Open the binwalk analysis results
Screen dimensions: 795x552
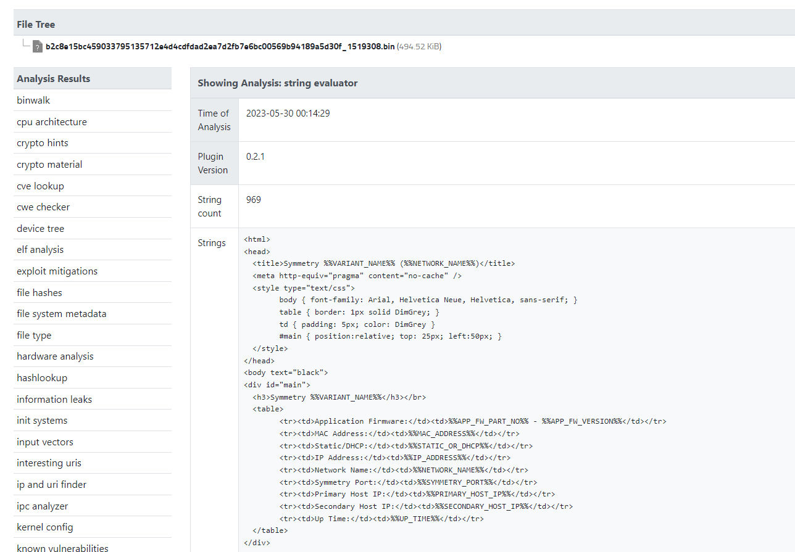(x=33, y=100)
